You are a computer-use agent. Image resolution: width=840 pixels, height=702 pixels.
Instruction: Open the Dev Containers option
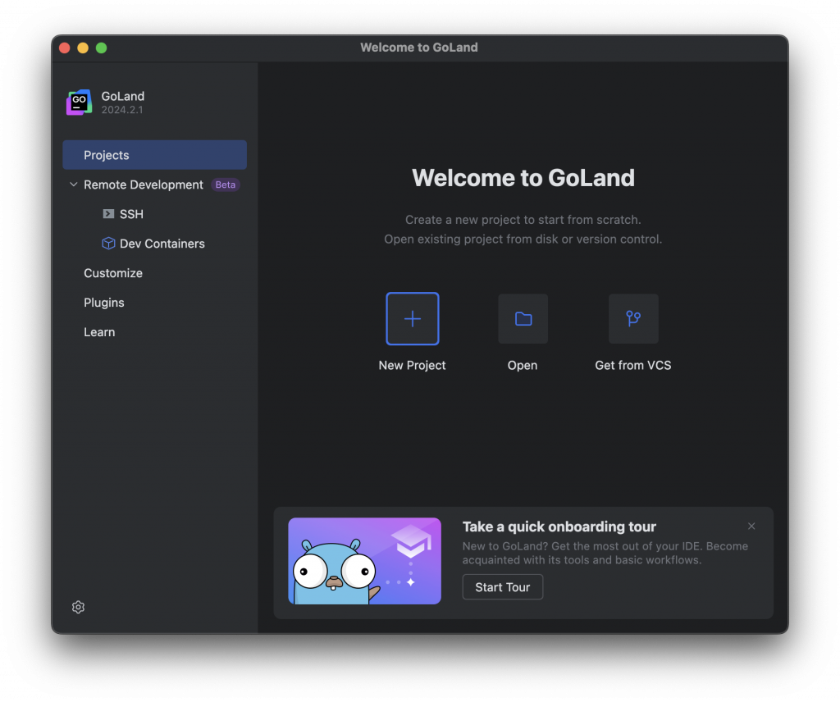coord(162,243)
